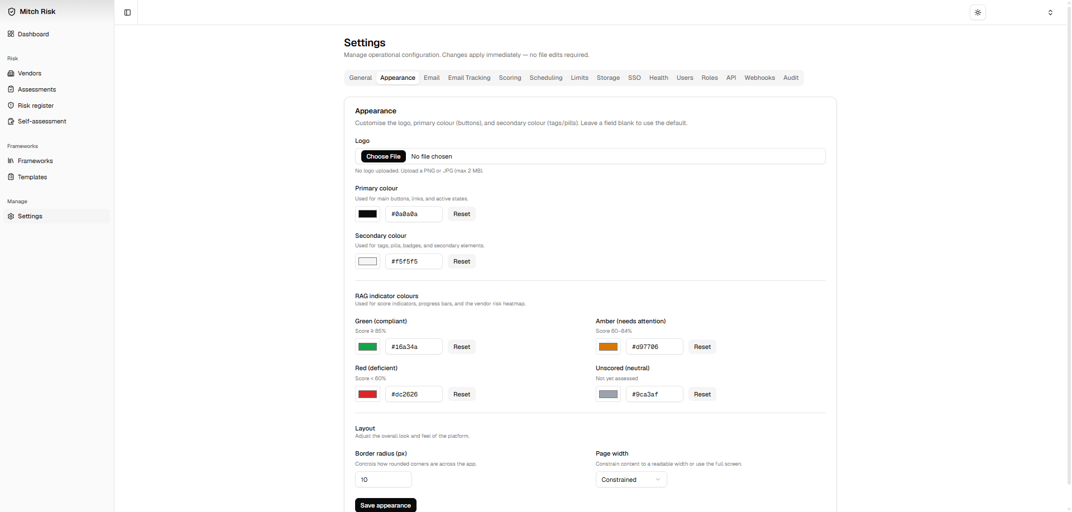Switch to the Scoring tab

click(510, 78)
